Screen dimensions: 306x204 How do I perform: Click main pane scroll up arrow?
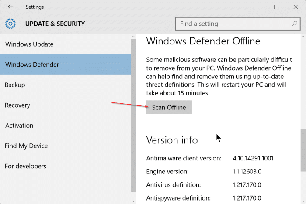[303, 37]
